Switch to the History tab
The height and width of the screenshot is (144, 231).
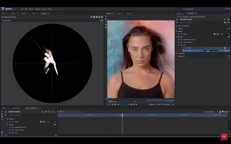[24, 14]
